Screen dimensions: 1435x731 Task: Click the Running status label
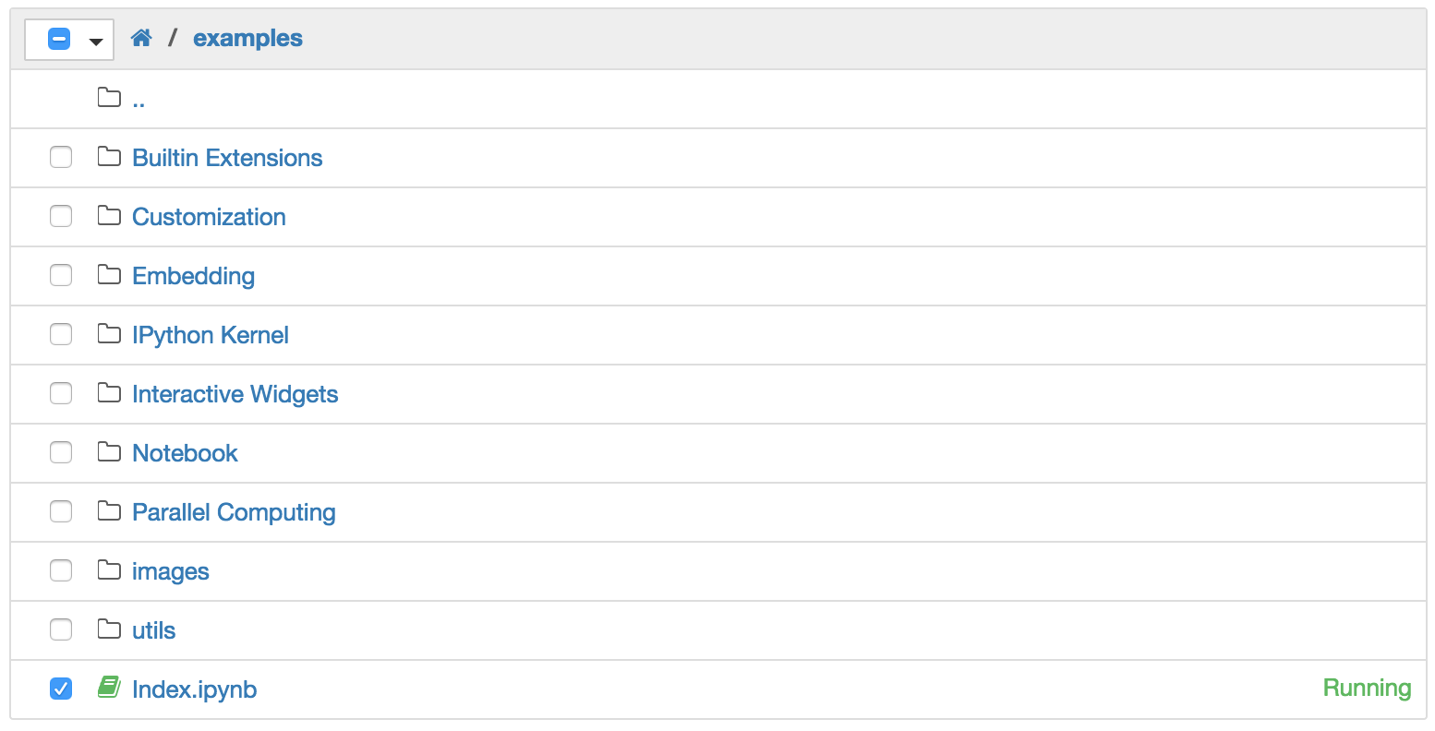tap(1367, 688)
